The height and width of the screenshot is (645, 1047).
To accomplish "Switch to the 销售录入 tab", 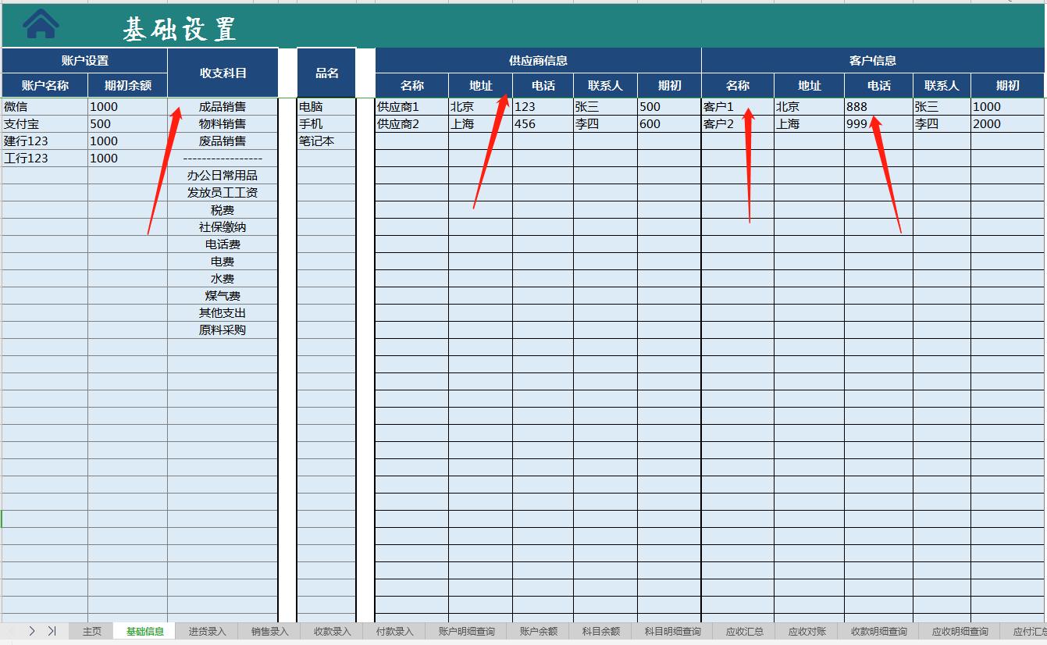I will tap(269, 630).
